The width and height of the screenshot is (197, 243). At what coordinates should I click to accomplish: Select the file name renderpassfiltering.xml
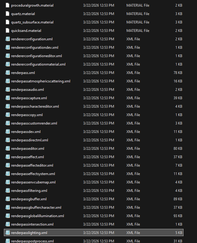point(29,191)
